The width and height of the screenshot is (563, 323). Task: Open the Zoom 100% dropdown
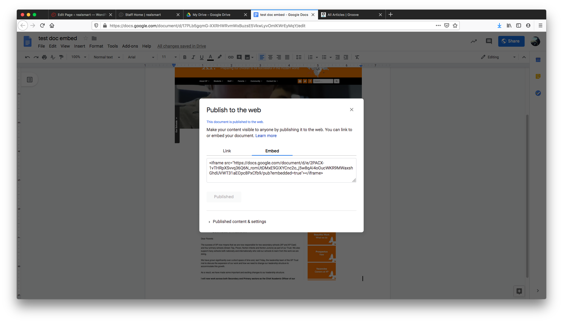[79, 57]
